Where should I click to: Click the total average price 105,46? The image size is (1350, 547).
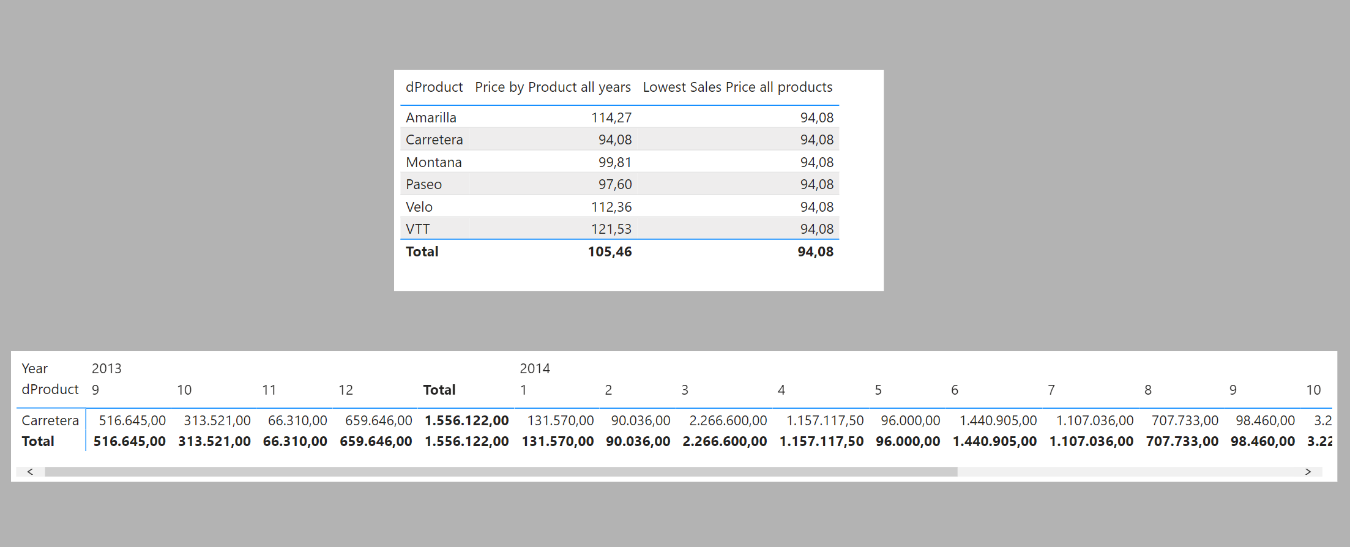pyautogui.click(x=610, y=251)
